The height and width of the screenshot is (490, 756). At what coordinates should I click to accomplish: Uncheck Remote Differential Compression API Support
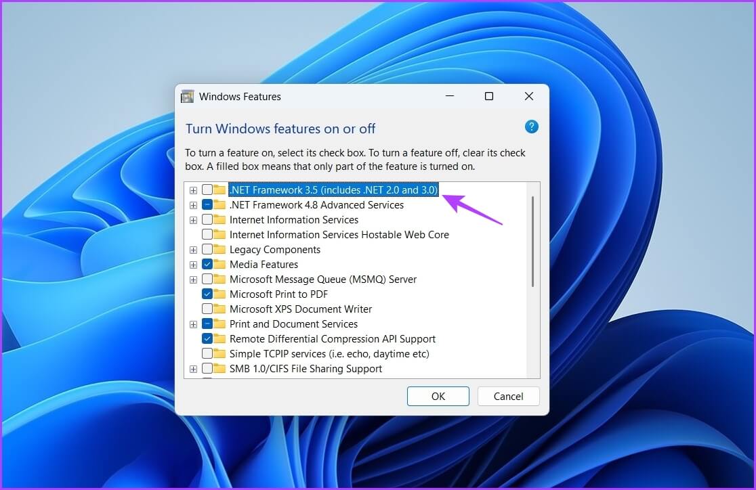tap(207, 338)
